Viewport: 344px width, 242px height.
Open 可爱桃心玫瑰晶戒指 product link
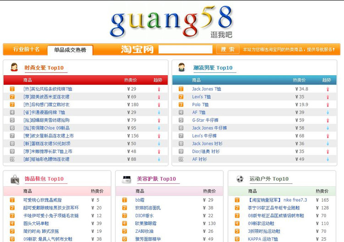click(43, 200)
